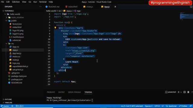The width and height of the screenshot is (193, 108).
Task: Open logo192.png file
Action: [18, 31]
